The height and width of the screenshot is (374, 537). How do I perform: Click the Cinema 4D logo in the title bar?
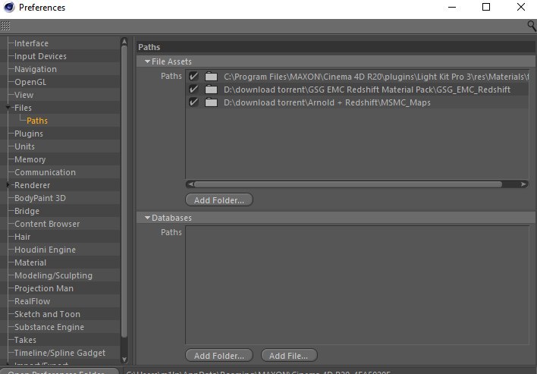[x=9, y=7]
